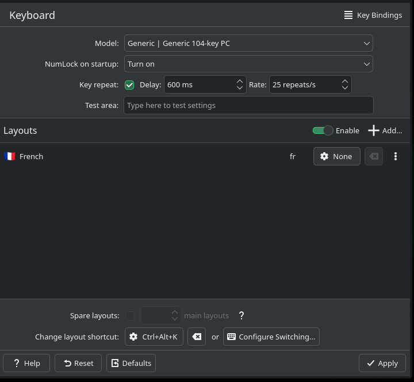Screen dimensions: 414x382
Task: Click the French flag icon
Action: click(9, 156)
